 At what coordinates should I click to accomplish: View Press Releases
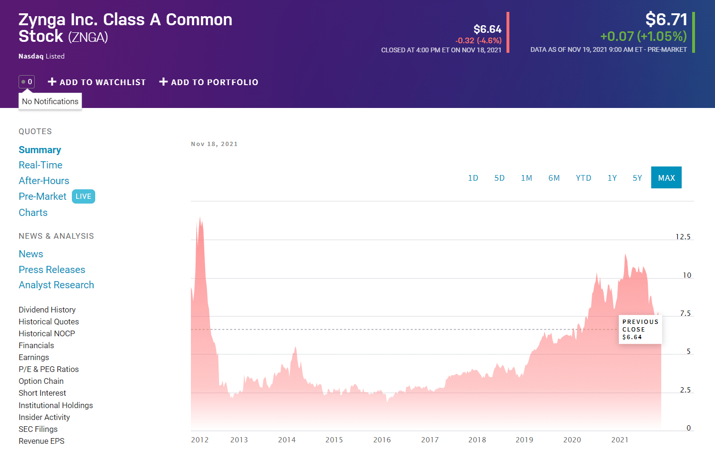(x=52, y=270)
